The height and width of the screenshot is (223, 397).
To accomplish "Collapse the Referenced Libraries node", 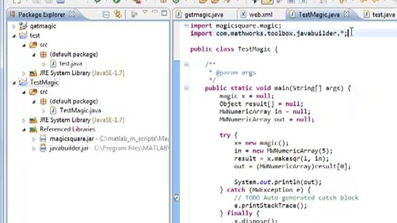I will 24,129.
